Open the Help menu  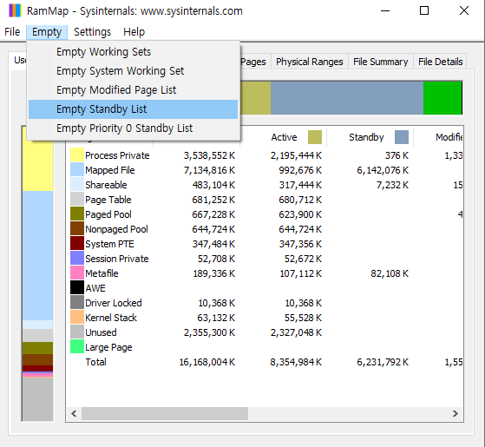134,32
